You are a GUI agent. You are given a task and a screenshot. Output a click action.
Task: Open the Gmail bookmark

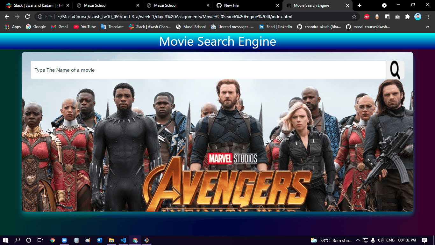coord(60,27)
